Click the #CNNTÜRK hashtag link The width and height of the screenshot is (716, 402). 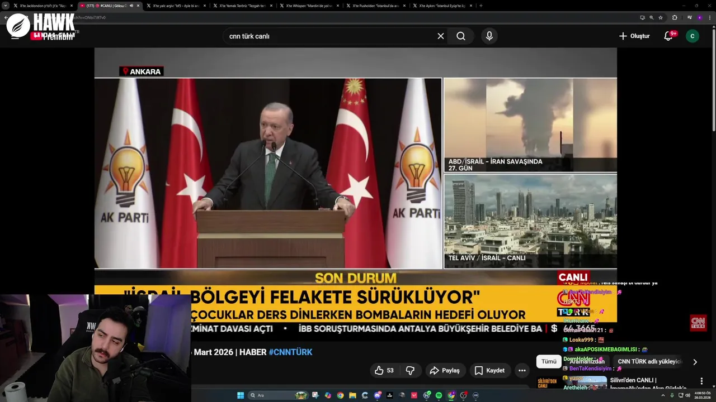290,352
